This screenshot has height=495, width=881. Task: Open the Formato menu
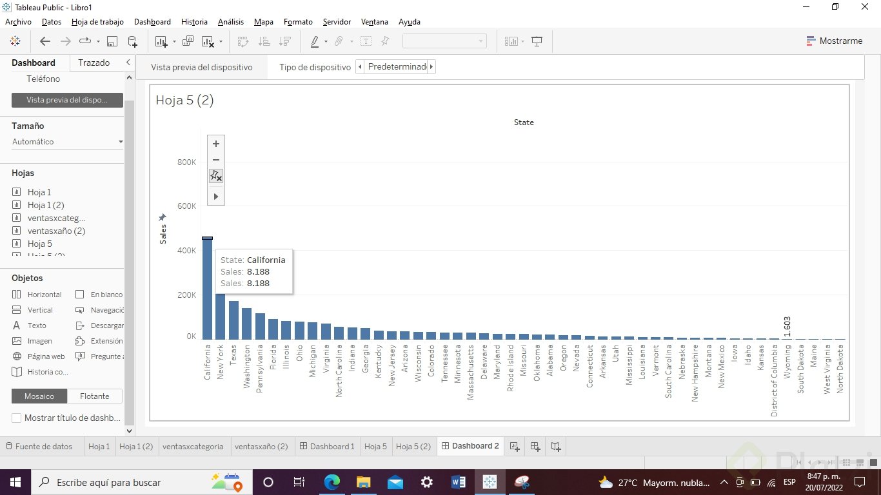pyautogui.click(x=298, y=22)
